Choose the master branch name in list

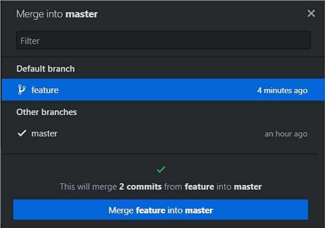[44, 134]
